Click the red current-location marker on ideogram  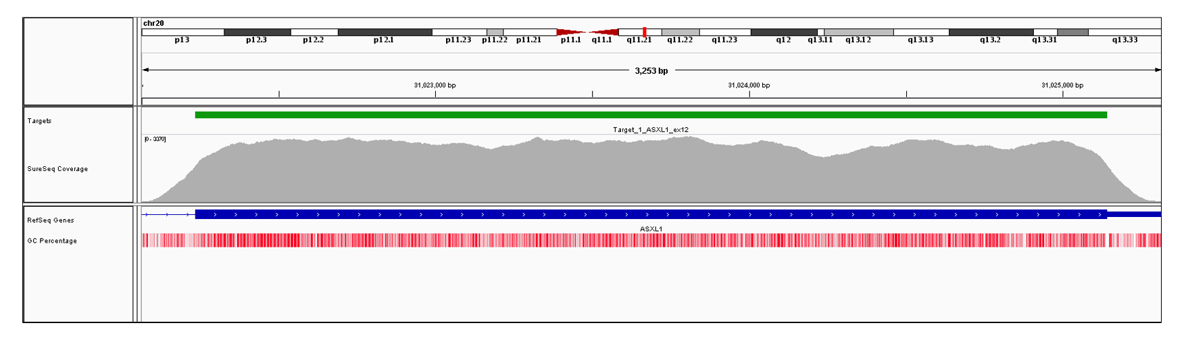pyautogui.click(x=645, y=32)
